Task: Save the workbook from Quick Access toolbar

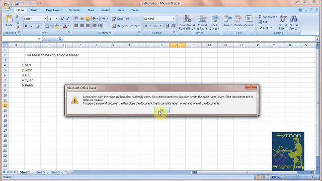Action: coord(17,4)
